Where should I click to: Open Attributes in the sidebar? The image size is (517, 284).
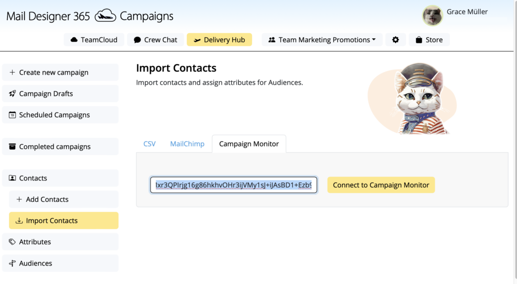click(61, 242)
